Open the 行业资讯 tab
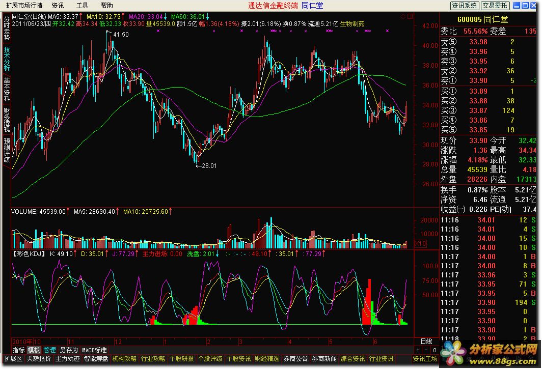 click(381, 359)
